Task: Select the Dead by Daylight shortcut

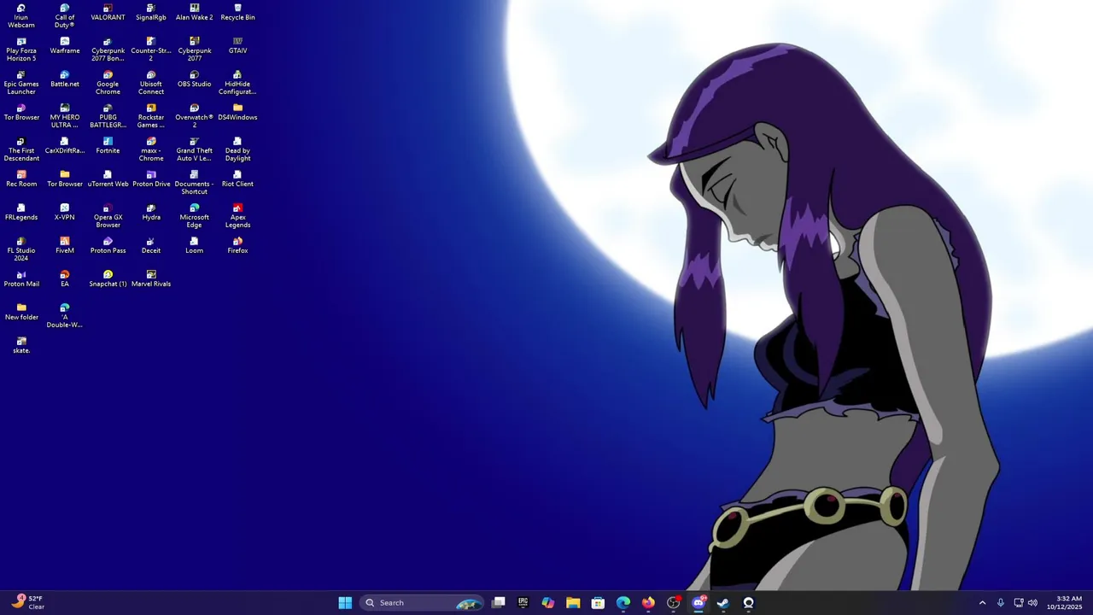Action: click(237, 149)
